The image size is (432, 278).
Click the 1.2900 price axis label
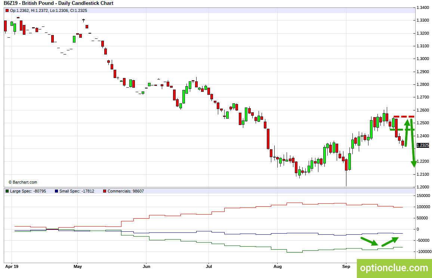pos(423,72)
